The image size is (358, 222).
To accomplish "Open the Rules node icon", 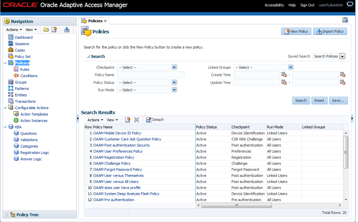I will click(x=16, y=69).
